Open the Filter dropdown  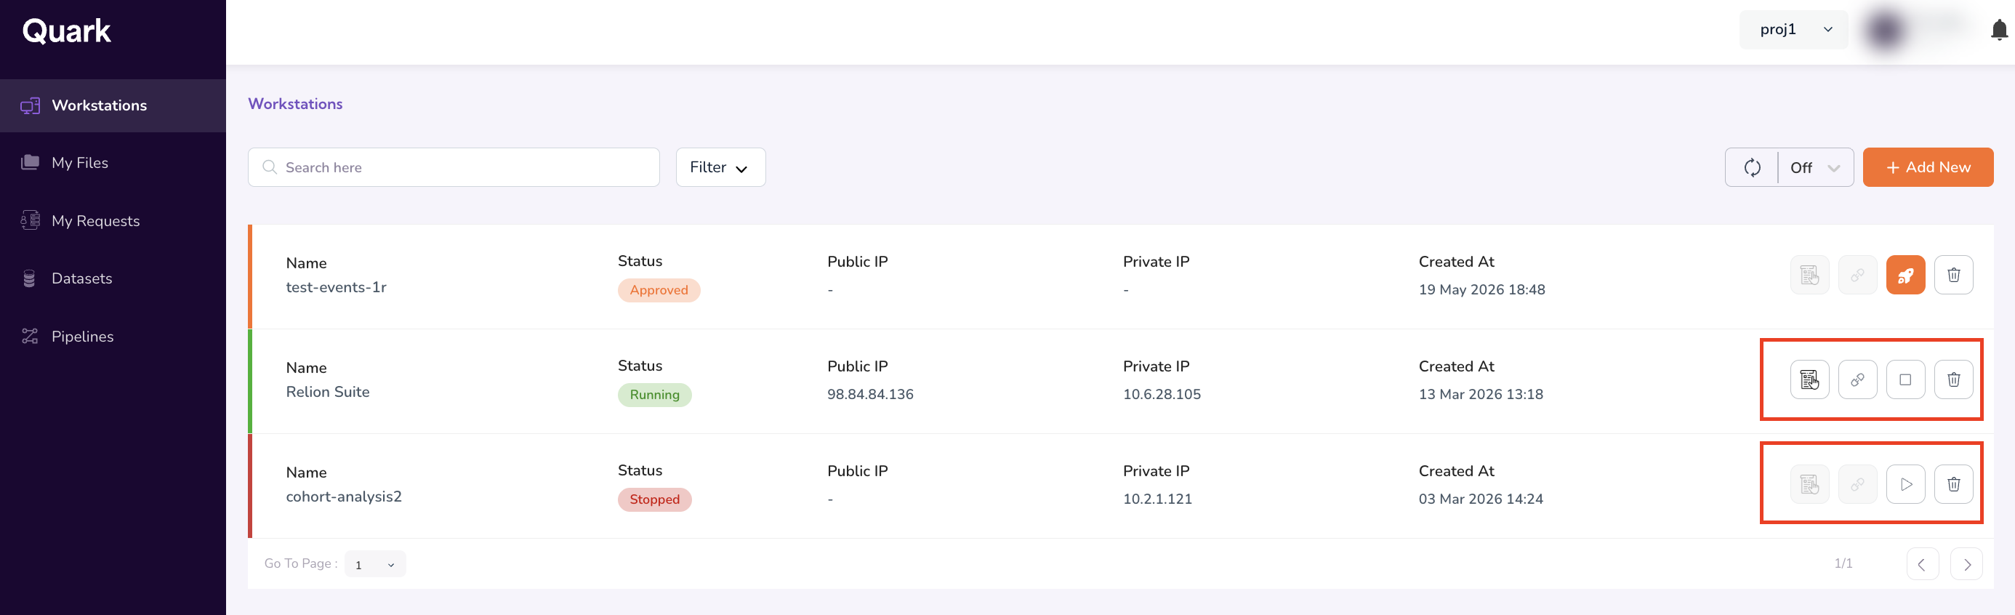click(x=720, y=167)
